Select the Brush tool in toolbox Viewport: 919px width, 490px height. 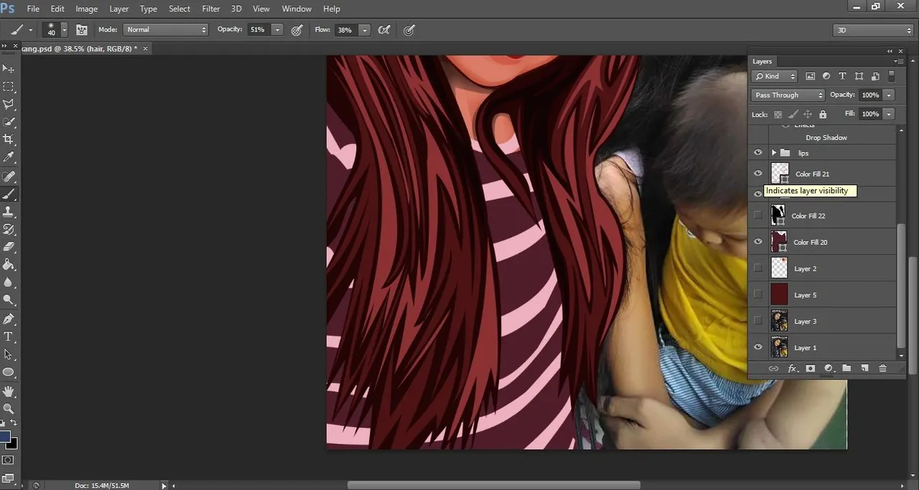tap(9, 194)
